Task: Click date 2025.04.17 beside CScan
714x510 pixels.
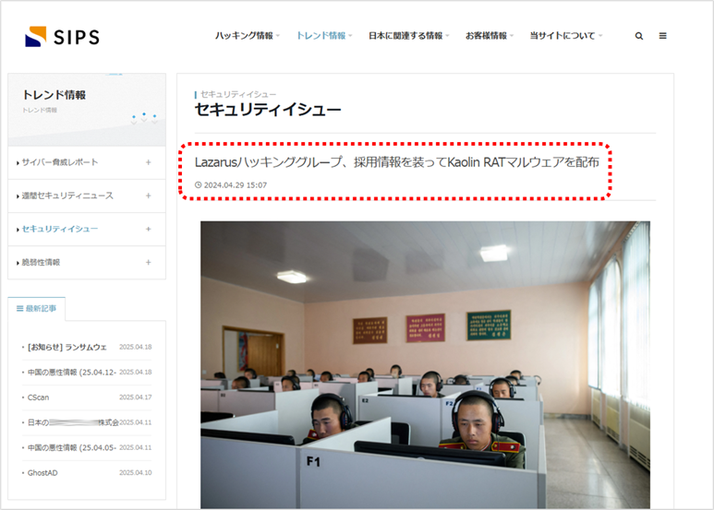Action: pyautogui.click(x=135, y=397)
